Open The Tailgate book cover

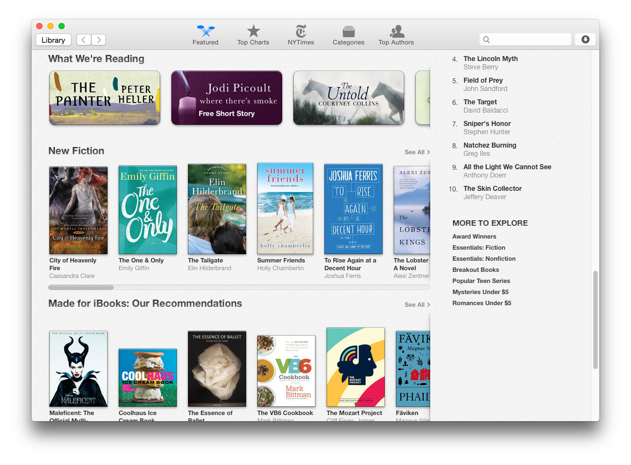(217, 209)
